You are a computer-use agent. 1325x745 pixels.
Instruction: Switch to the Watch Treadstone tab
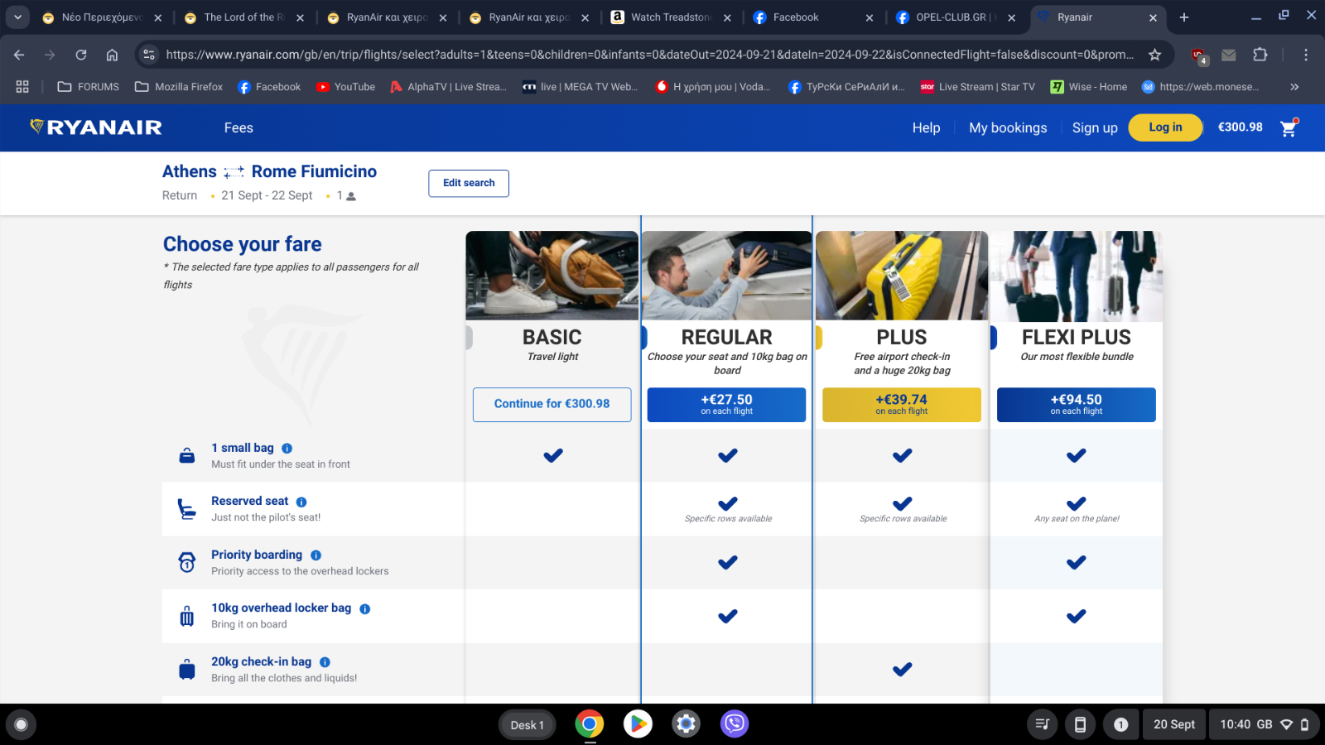(670, 17)
